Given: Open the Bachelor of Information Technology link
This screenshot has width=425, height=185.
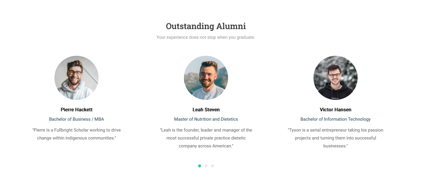Looking at the screenshot, I should tap(335, 119).
